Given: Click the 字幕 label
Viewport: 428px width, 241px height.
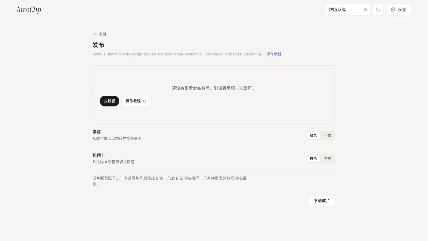Looking at the screenshot, I should pyautogui.click(x=97, y=132).
